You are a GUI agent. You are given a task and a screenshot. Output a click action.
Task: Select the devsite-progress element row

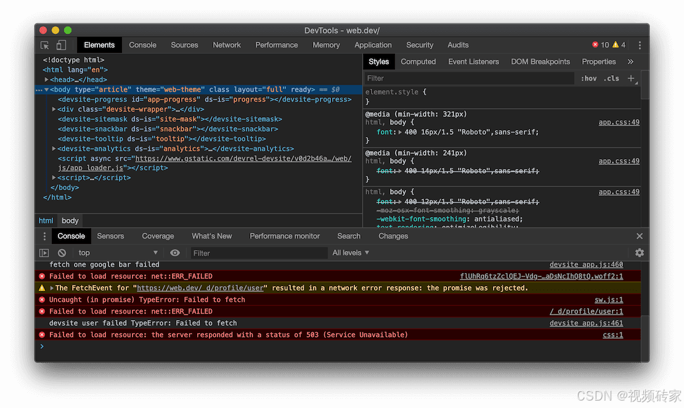(x=205, y=99)
